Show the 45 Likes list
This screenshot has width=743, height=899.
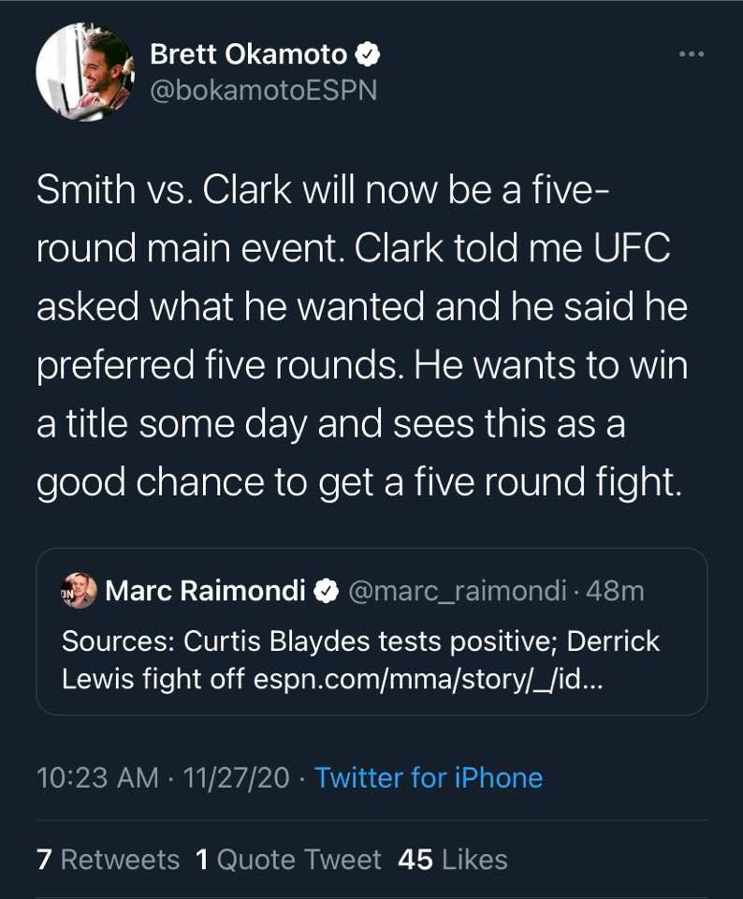453,860
